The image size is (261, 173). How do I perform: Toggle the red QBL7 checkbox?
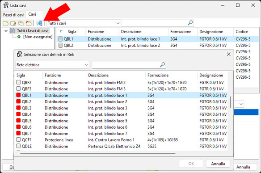[18, 133]
